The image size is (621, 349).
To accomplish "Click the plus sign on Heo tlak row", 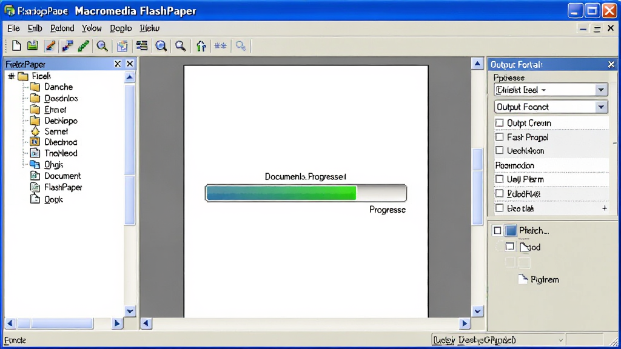I will click(605, 208).
